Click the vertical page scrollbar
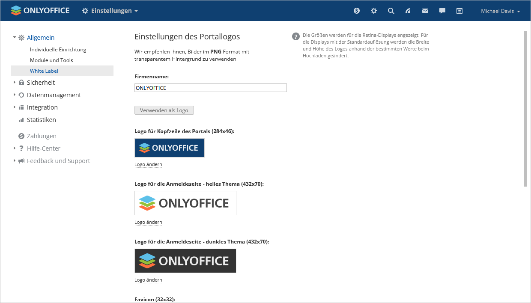The width and height of the screenshot is (531, 303). 525,109
